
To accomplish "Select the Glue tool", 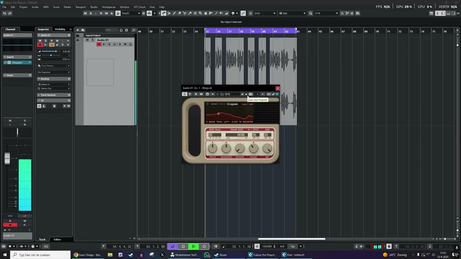I will point(190,13).
